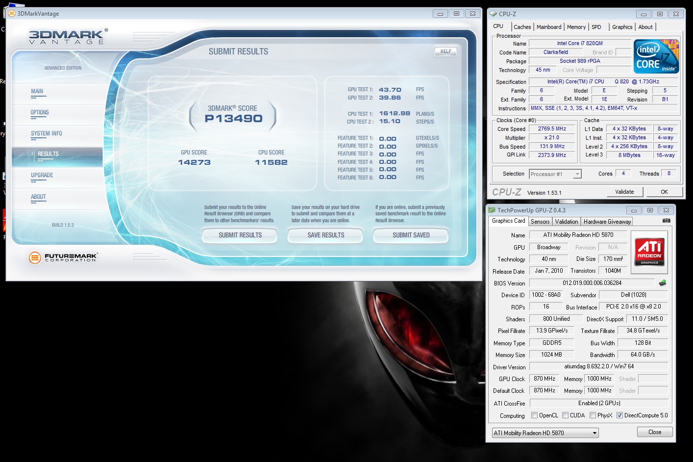Select GPU-Z Graphics Card tab
Image resolution: width=693 pixels, height=462 pixels.
click(509, 221)
